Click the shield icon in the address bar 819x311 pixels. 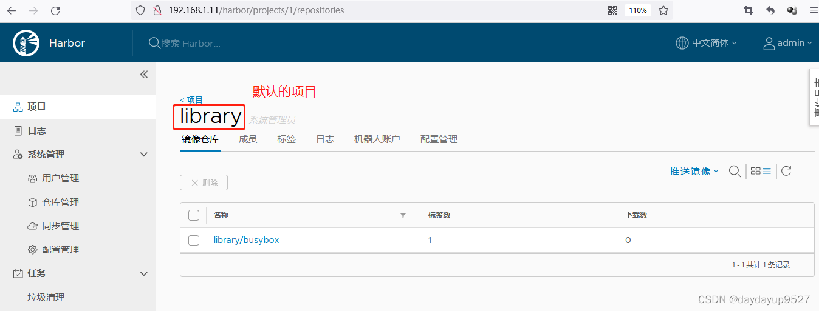pyautogui.click(x=140, y=10)
